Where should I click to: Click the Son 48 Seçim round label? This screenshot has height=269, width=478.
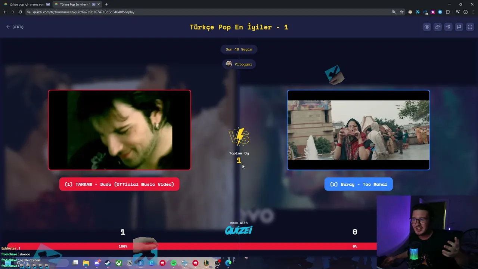(x=239, y=49)
